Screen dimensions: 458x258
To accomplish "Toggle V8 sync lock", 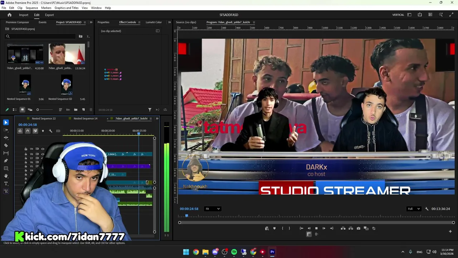I will point(37,154).
